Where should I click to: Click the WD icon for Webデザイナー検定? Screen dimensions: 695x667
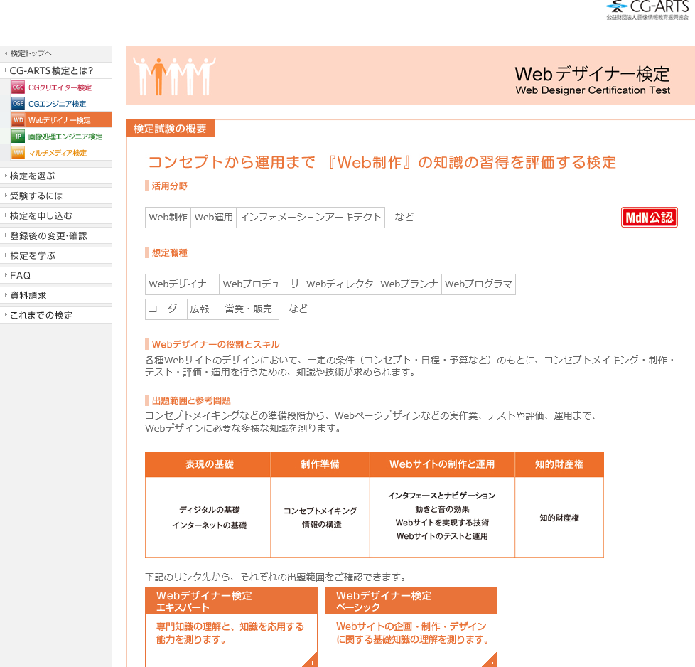pos(18,120)
